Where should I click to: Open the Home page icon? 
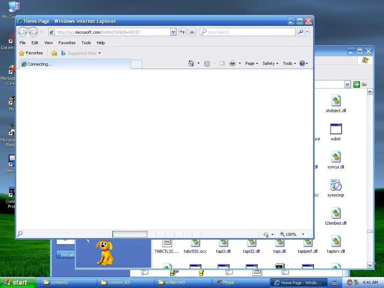(191, 63)
